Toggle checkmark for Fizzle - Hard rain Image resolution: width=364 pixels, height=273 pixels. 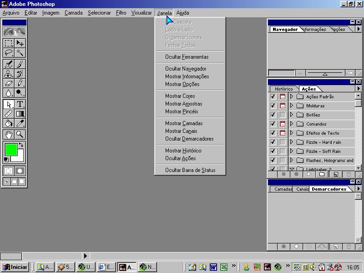[x=273, y=142]
